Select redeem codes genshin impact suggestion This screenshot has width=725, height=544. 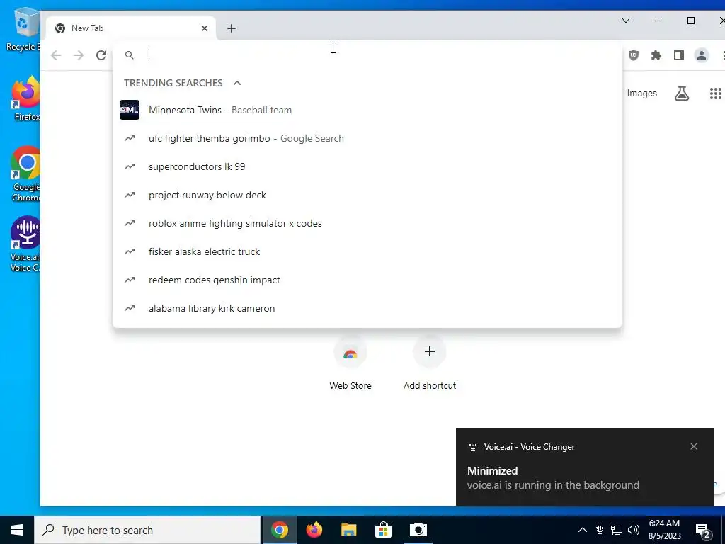coord(367,280)
